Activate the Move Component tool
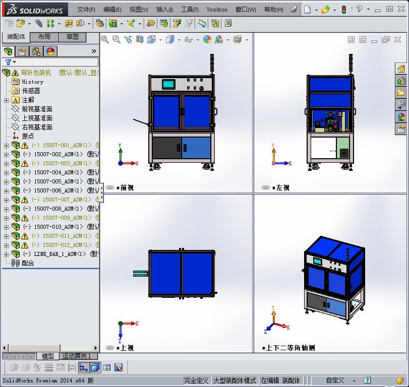This screenshot has height=387, width=409. [80, 24]
